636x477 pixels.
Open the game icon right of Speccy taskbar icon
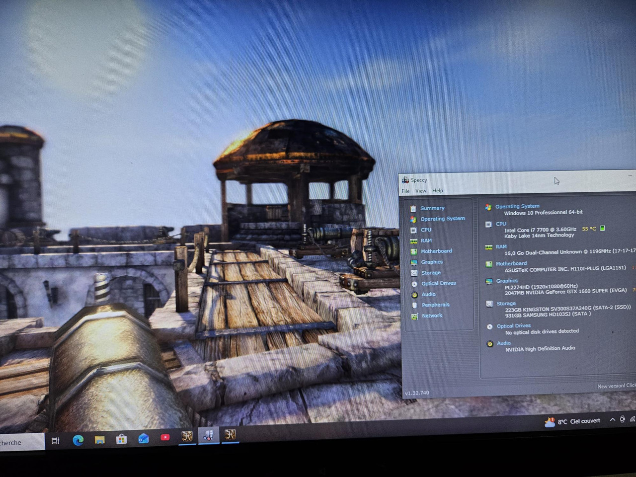pyautogui.click(x=230, y=435)
